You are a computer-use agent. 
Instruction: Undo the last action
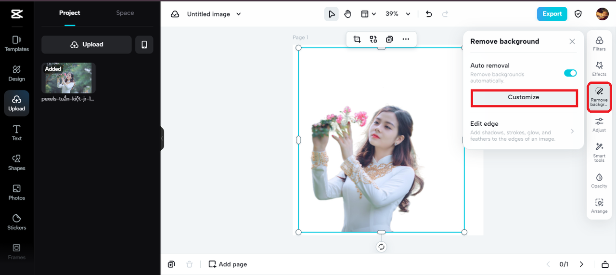point(429,14)
